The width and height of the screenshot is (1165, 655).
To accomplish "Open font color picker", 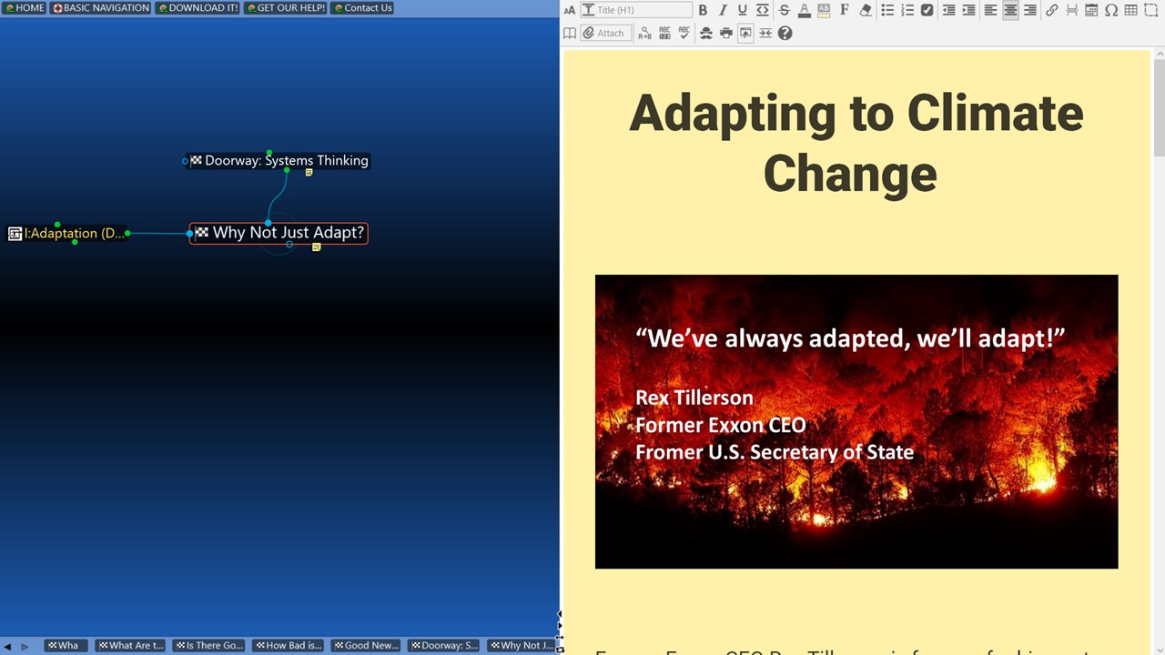I will pos(805,10).
